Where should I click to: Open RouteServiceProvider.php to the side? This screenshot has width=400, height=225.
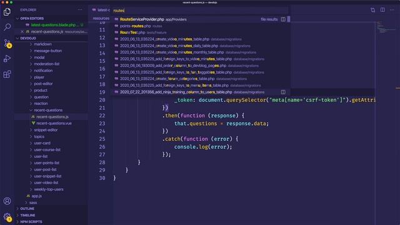click(283, 19)
